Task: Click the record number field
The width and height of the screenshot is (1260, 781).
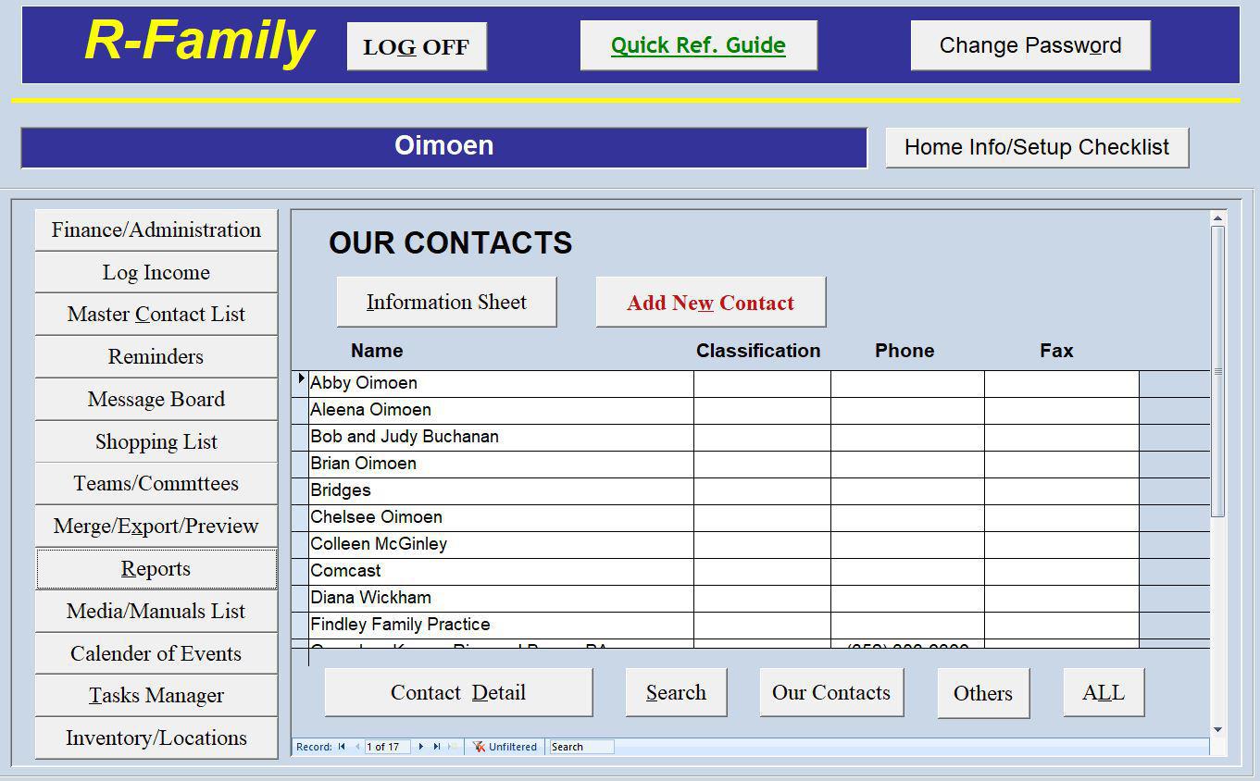Action: pyautogui.click(x=387, y=747)
